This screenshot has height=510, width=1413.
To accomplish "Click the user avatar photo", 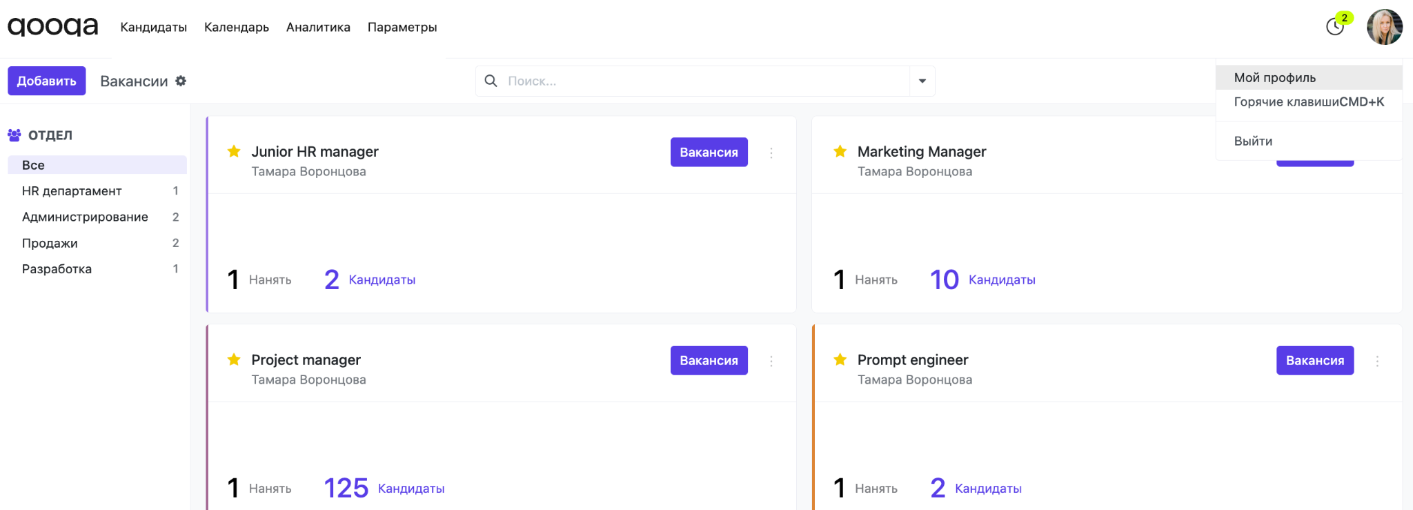I will [x=1384, y=27].
